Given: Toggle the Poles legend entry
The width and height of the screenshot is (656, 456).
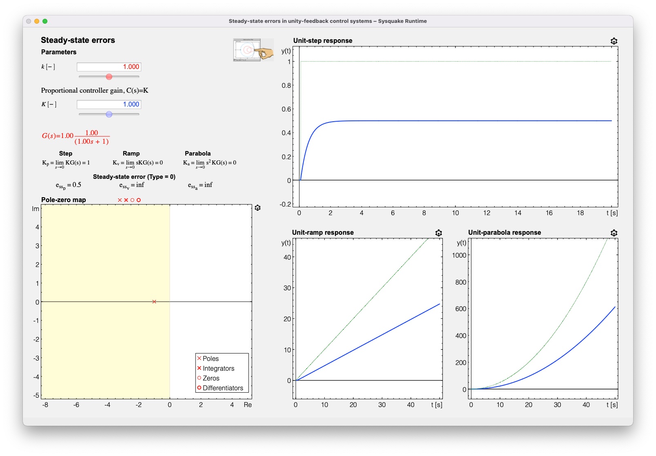Looking at the screenshot, I should [x=210, y=358].
